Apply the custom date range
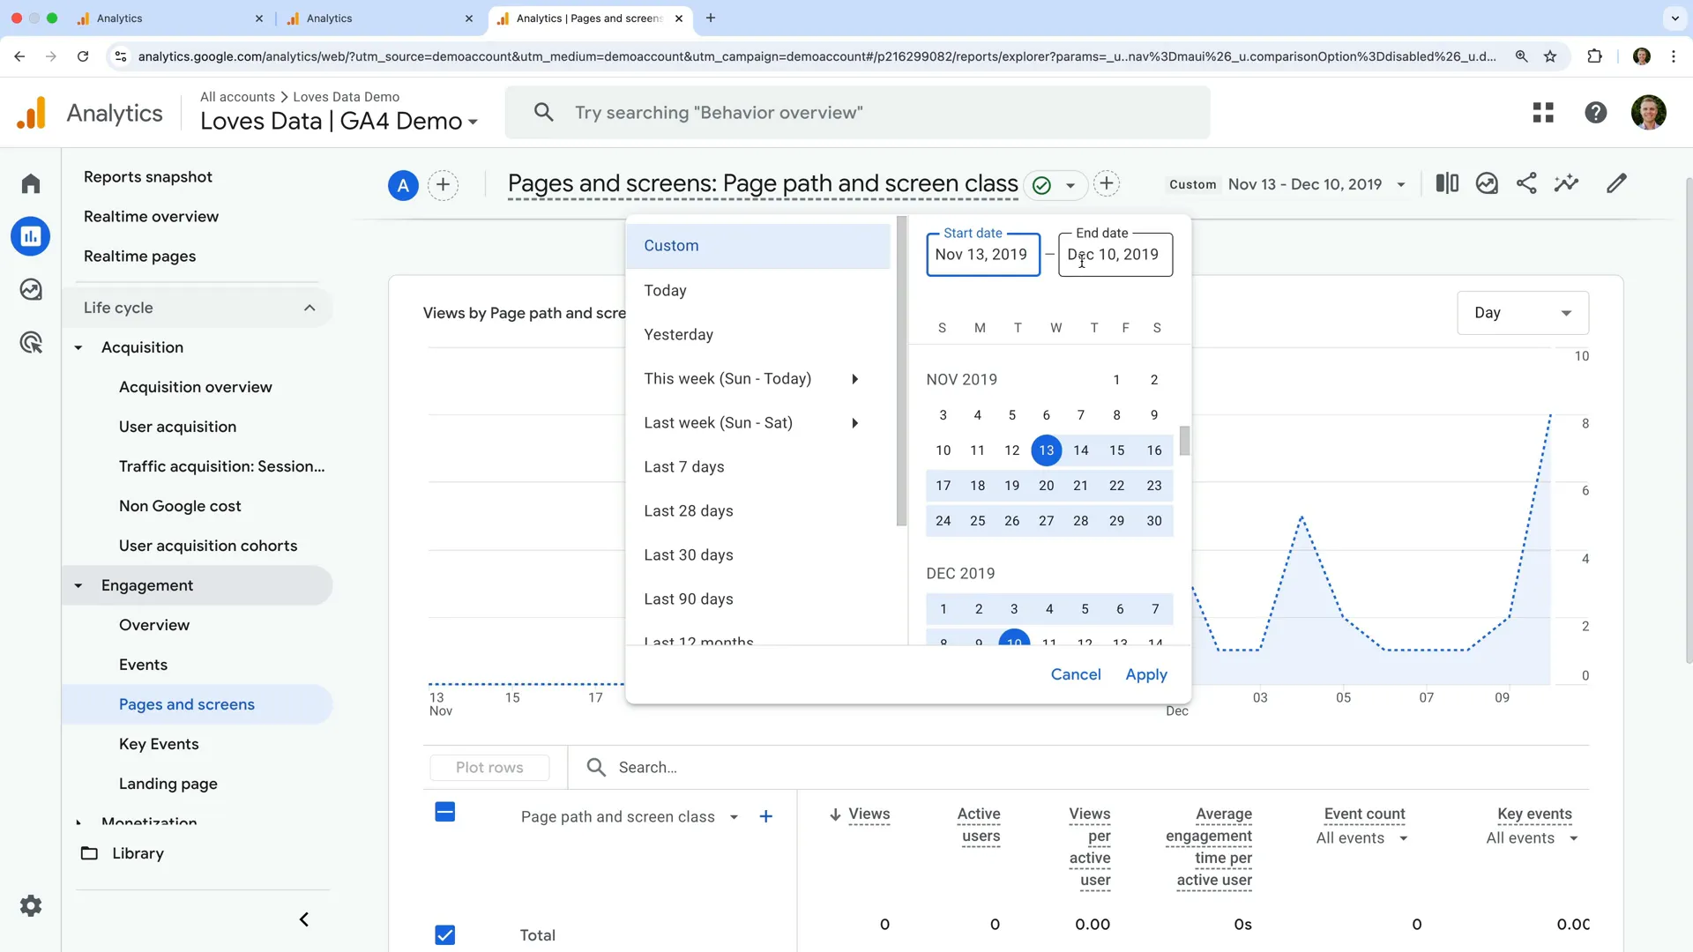Image resolution: width=1693 pixels, height=952 pixels. 1146,674
